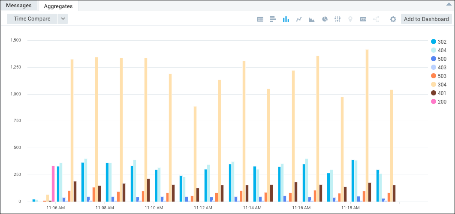The image size is (455, 214).
Task: Open the Messages tab
Action: point(19,6)
